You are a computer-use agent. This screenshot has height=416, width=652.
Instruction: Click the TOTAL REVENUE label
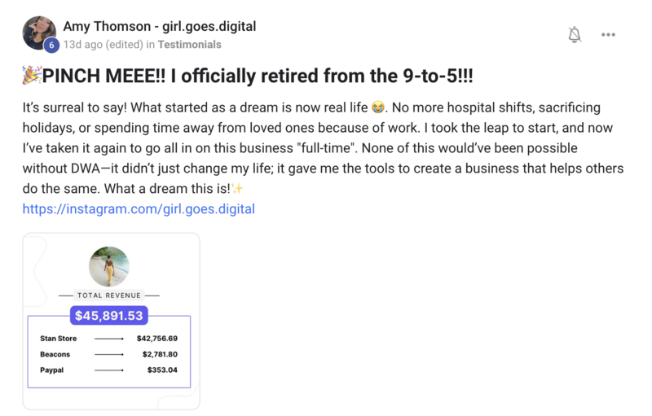tap(109, 296)
